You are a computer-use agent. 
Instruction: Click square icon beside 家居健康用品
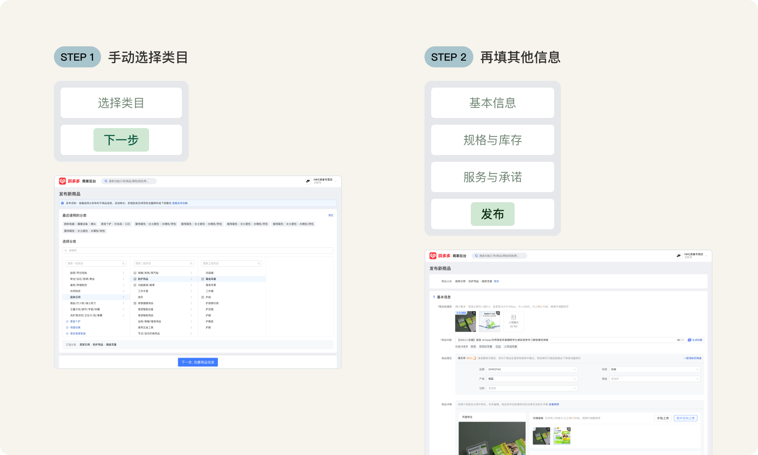[135, 303]
